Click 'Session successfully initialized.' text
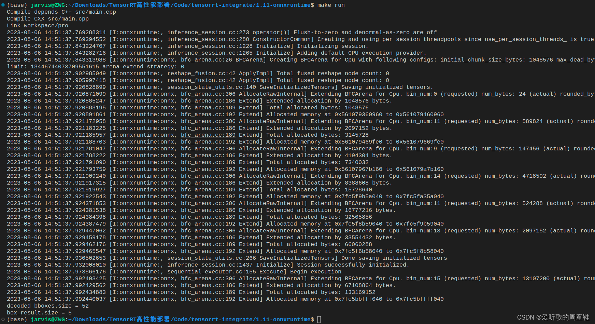 pyautogui.click(x=353, y=265)
